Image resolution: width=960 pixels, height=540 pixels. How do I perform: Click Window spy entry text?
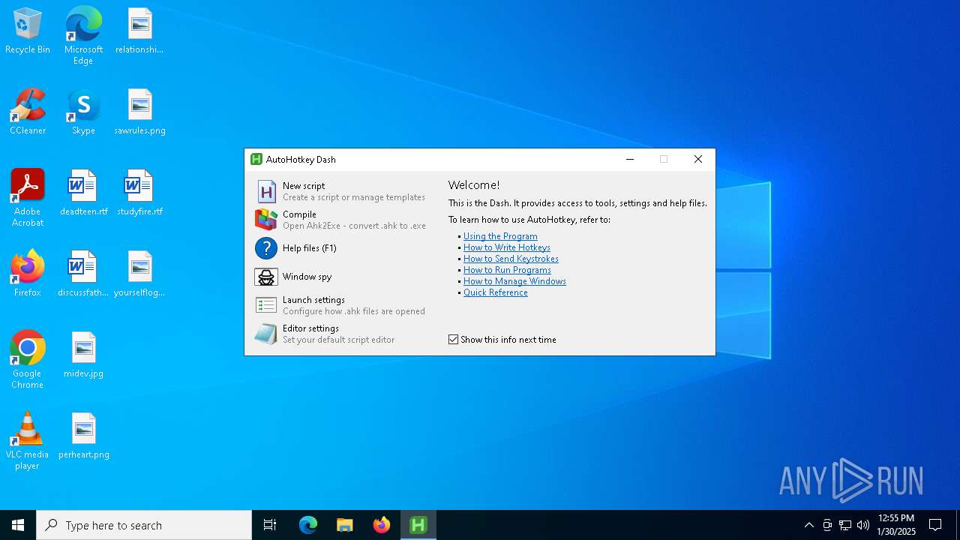307,277
